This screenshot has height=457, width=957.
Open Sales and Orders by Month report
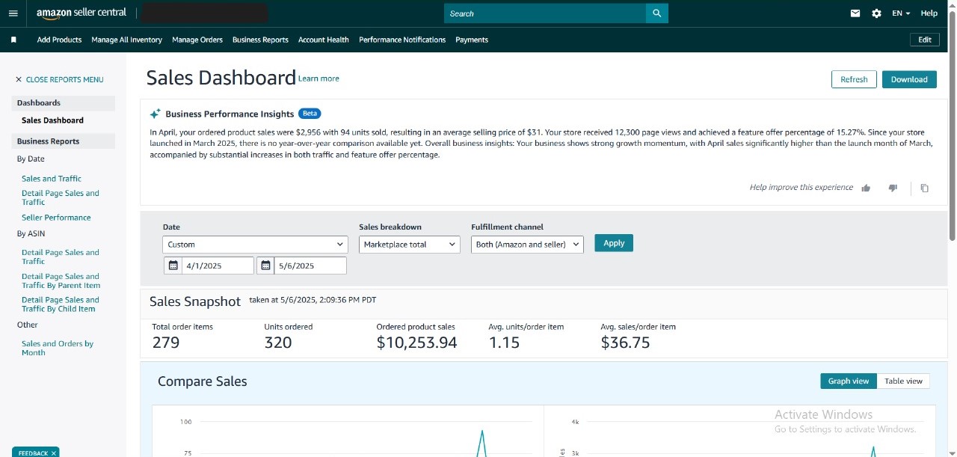coord(58,348)
